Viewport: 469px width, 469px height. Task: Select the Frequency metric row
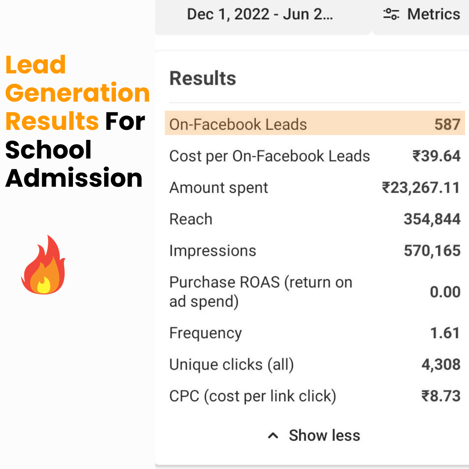pyautogui.click(x=315, y=333)
